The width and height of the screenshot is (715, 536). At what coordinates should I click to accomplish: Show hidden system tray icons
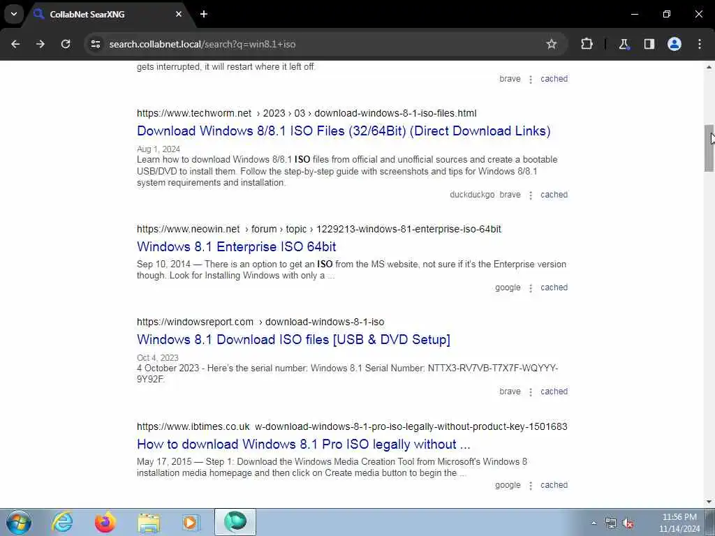594,523
